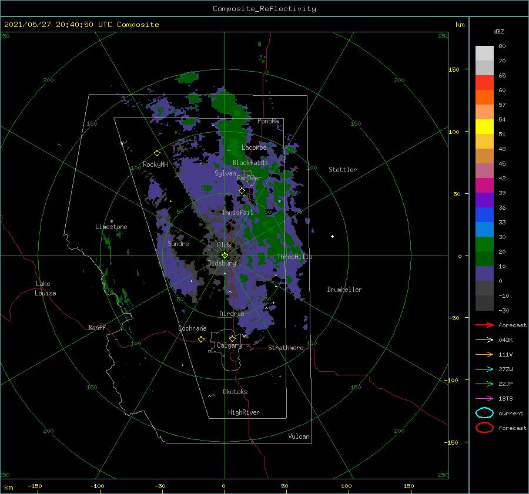Click the Sylvan label
The height and width of the screenshot is (494, 529).
(x=225, y=173)
